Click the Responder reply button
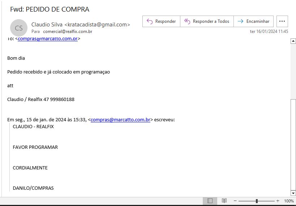Image resolution: width=296 pixels, height=206 pixels. [161, 21]
